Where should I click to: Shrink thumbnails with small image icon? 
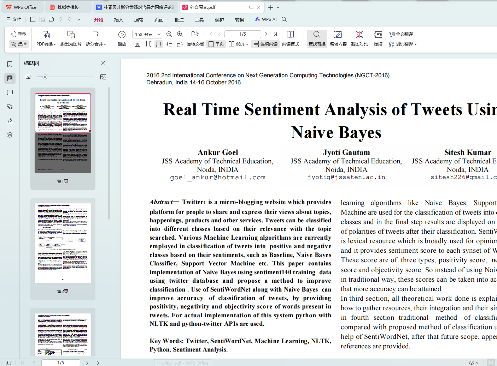click(x=28, y=77)
